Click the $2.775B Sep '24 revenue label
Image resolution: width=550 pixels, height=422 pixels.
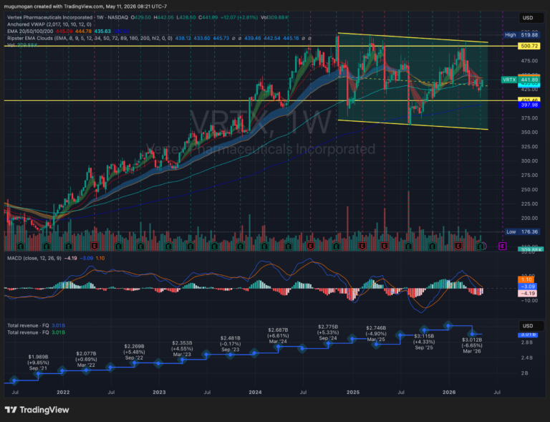point(328,332)
